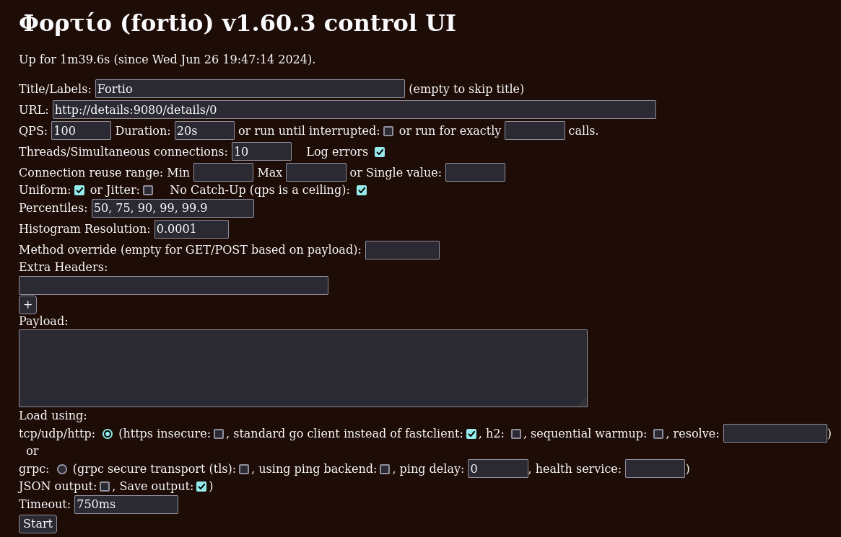Viewport: 841px width, 537px height.
Task: Click the connection reuse Single value field
Action: [475, 172]
